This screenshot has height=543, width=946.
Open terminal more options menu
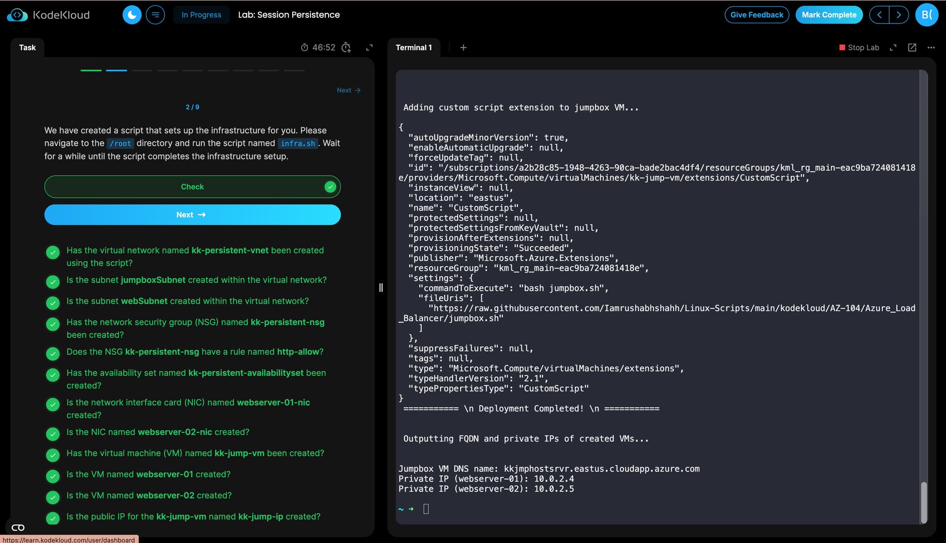pos(931,48)
